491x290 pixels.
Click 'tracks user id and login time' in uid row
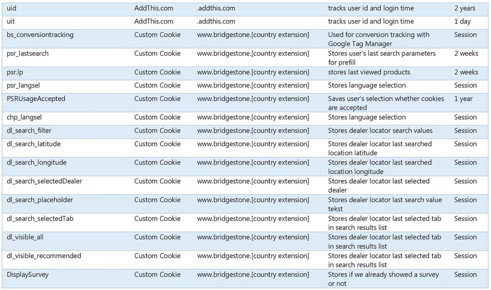(371, 9)
